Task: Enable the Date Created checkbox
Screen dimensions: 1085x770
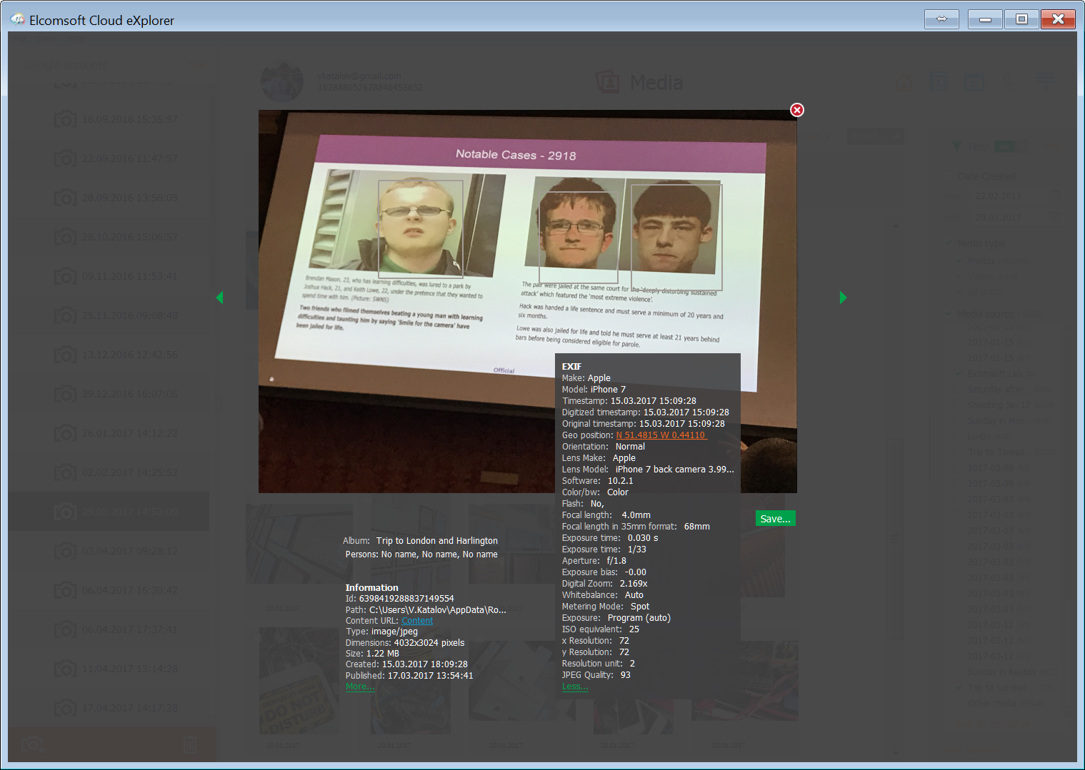Action: click(949, 176)
